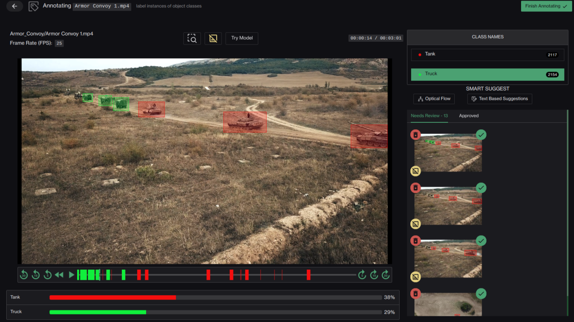Switch to the Needs Review tab
This screenshot has height=322, width=574.
(x=429, y=116)
